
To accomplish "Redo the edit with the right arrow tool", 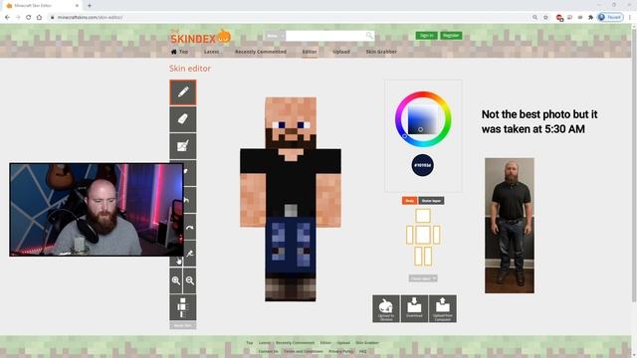I will coord(189,227).
